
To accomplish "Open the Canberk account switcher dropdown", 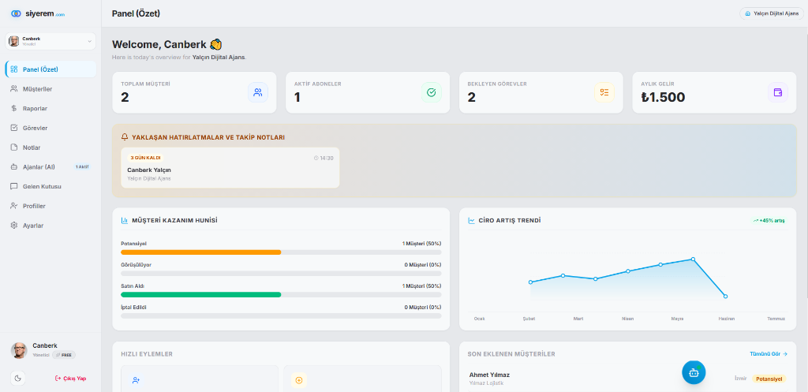I will [50, 41].
